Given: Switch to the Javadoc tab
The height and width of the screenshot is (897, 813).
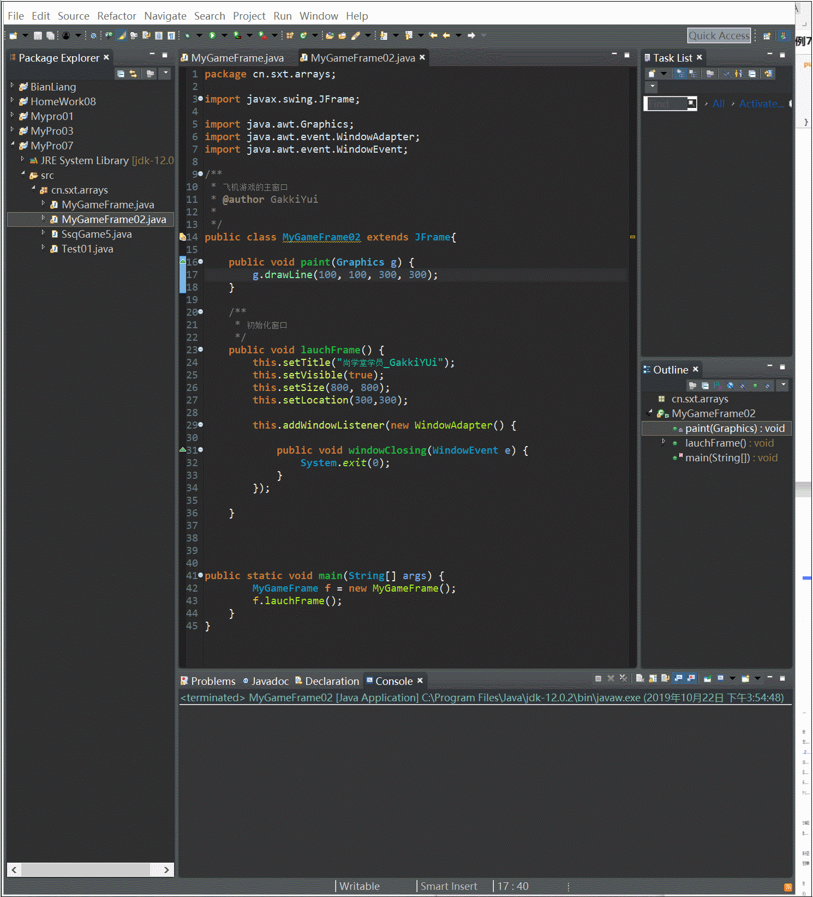Looking at the screenshot, I should (x=266, y=681).
